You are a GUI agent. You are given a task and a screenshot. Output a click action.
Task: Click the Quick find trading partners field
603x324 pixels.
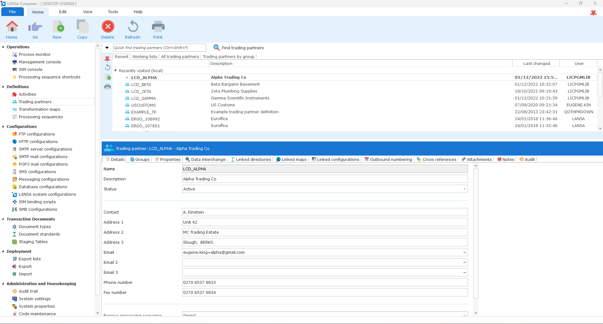click(159, 48)
